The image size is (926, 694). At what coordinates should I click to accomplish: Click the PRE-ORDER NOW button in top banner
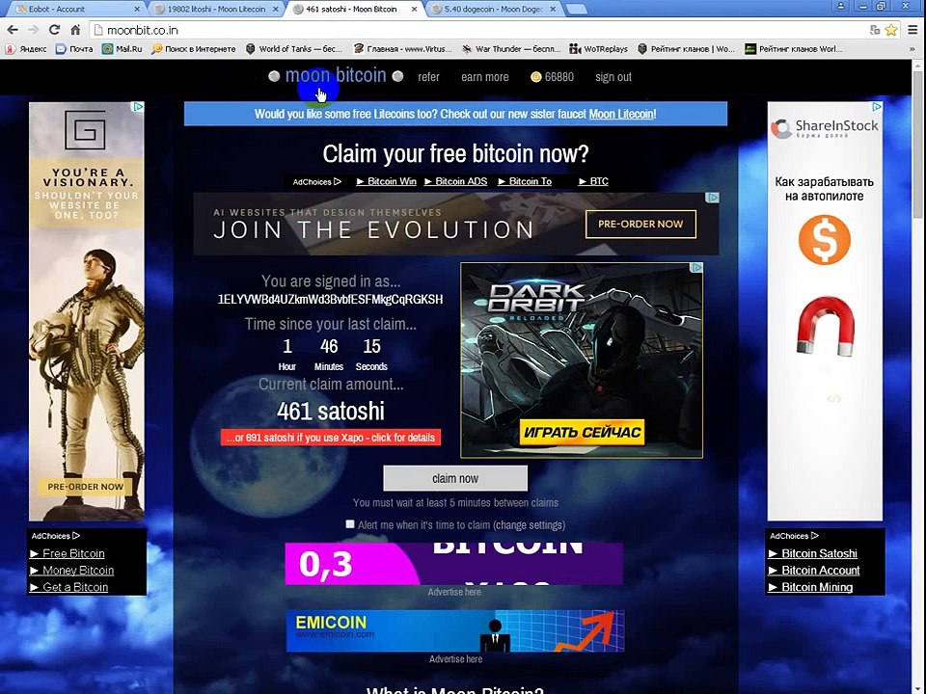tap(640, 225)
